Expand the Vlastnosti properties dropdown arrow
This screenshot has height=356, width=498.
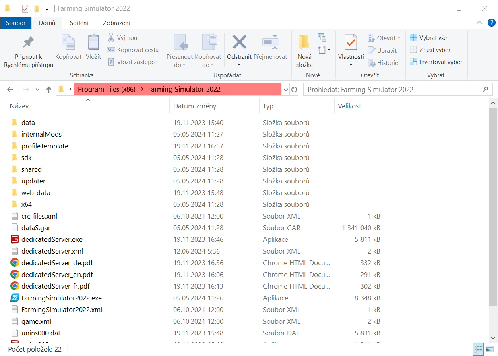[x=351, y=65]
